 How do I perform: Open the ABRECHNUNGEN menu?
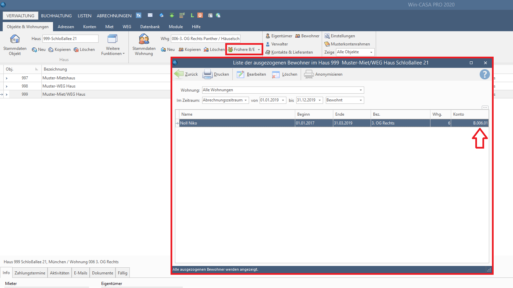click(114, 16)
